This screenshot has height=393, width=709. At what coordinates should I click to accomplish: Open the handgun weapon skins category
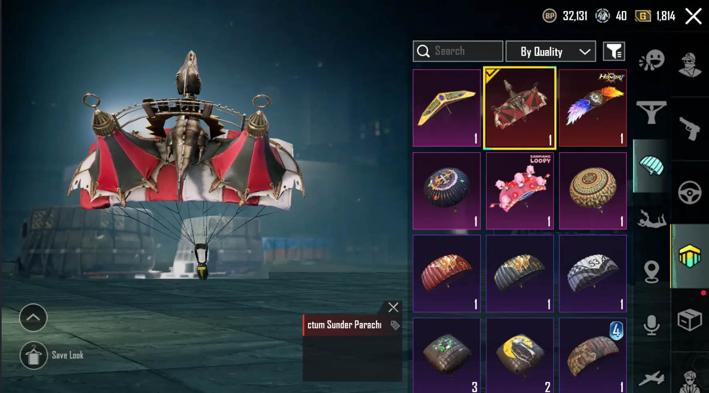690,129
